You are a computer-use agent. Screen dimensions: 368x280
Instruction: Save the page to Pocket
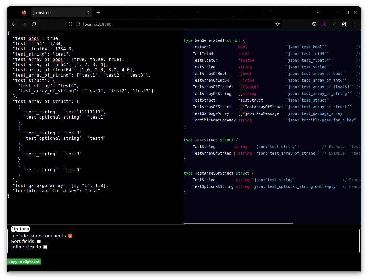[314, 24]
